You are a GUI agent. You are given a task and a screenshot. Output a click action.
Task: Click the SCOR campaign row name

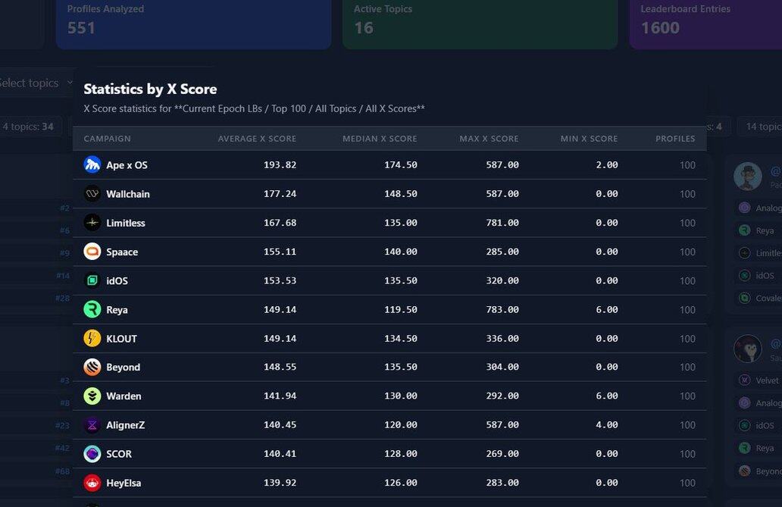point(119,454)
